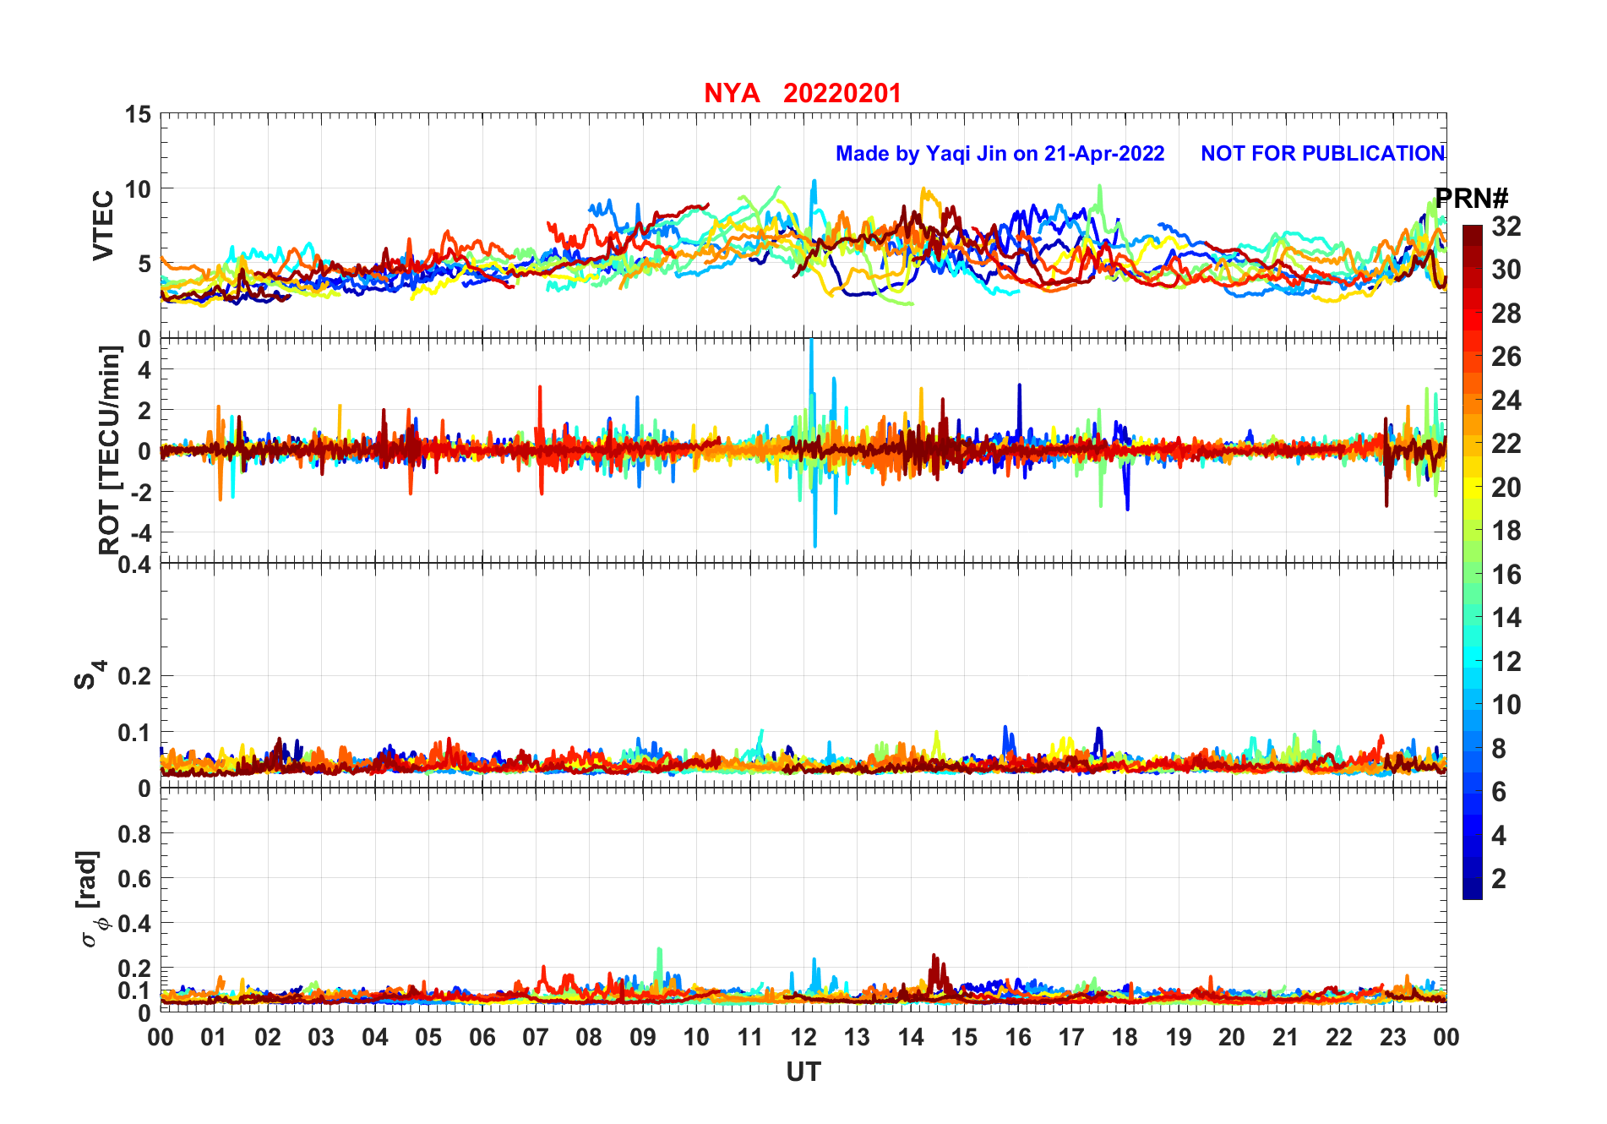This screenshot has width=1607, height=1124.
Task: Click the "17" hour tick on the UT axis
Action: (x=1071, y=1037)
